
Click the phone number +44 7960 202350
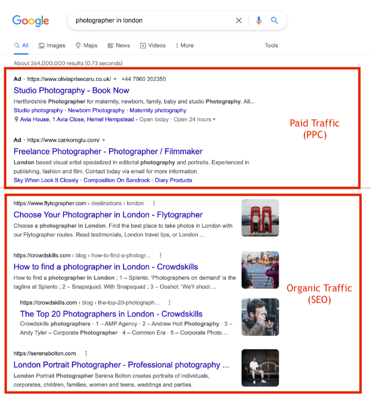pyautogui.click(x=143, y=79)
